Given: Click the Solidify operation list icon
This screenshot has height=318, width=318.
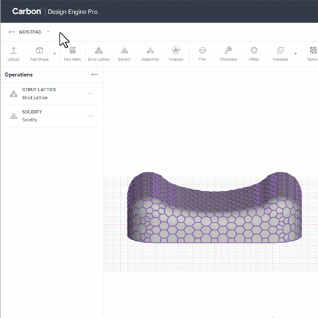Looking at the screenshot, I should tap(14, 116).
